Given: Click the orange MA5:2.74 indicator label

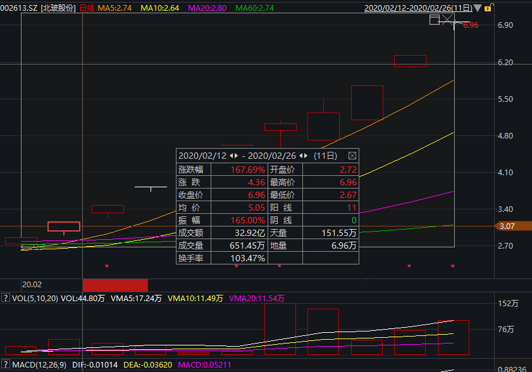Looking at the screenshot, I should click(114, 8).
